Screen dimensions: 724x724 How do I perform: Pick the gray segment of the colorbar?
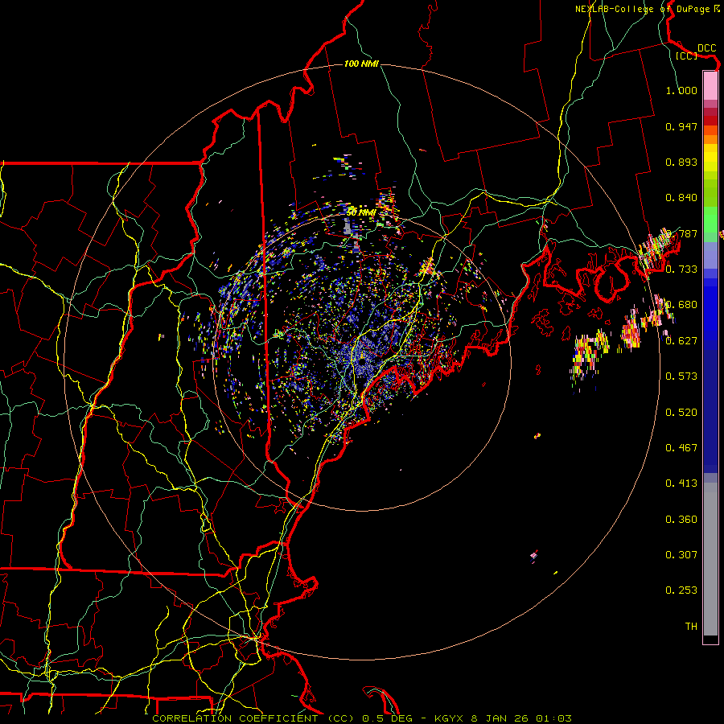coord(710,559)
